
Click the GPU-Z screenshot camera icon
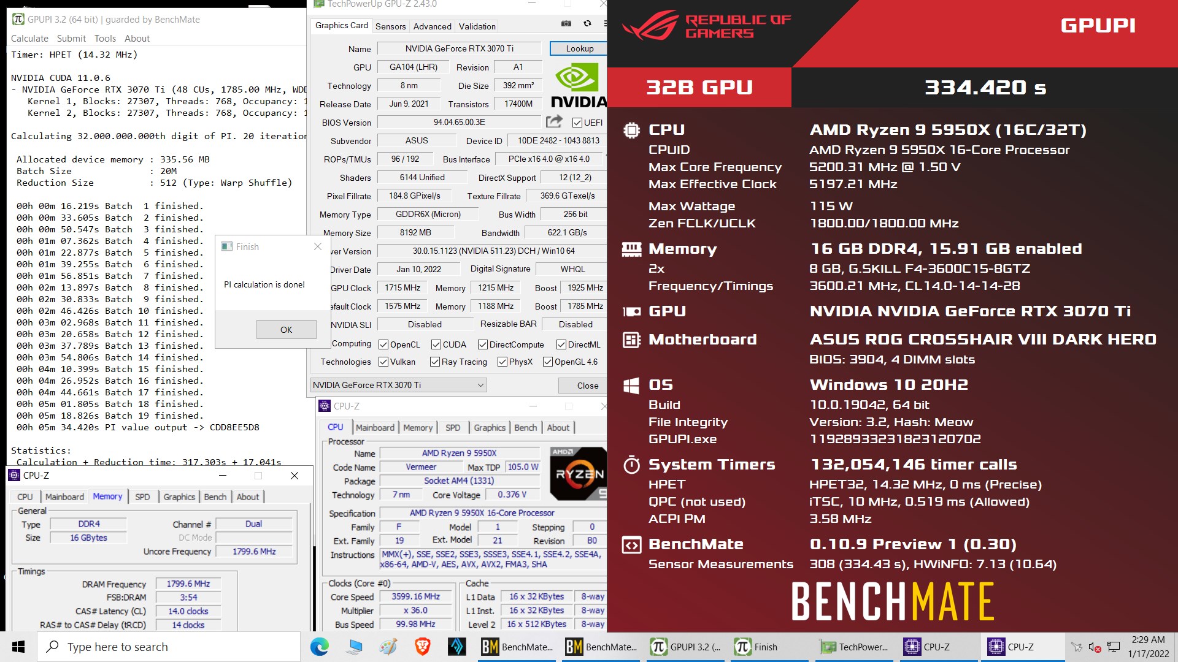(566, 24)
